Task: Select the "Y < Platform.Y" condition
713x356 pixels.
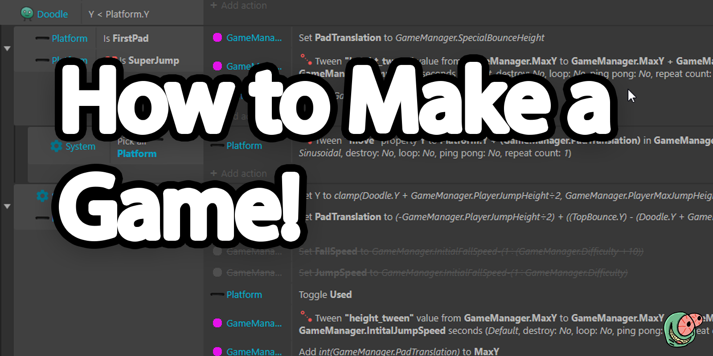Action: click(119, 14)
